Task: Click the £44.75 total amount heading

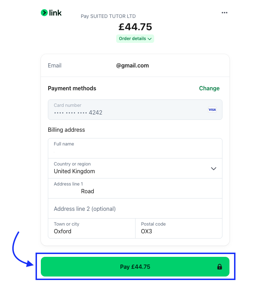Action: point(135,27)
